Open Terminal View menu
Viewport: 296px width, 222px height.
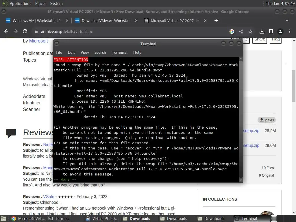coord(85,52)
